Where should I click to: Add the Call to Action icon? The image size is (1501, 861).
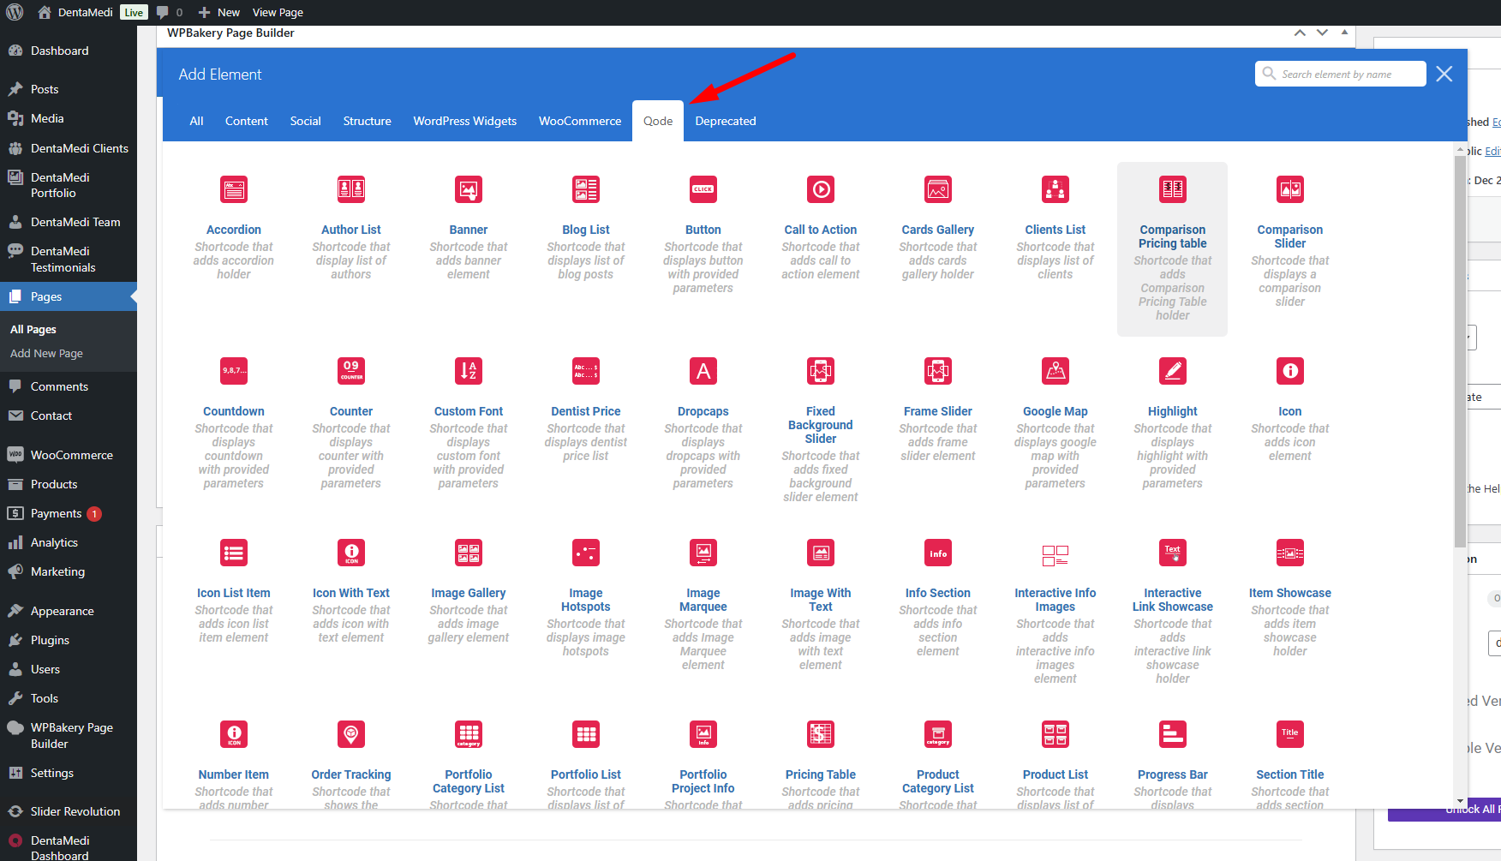[x=821, y=189]
